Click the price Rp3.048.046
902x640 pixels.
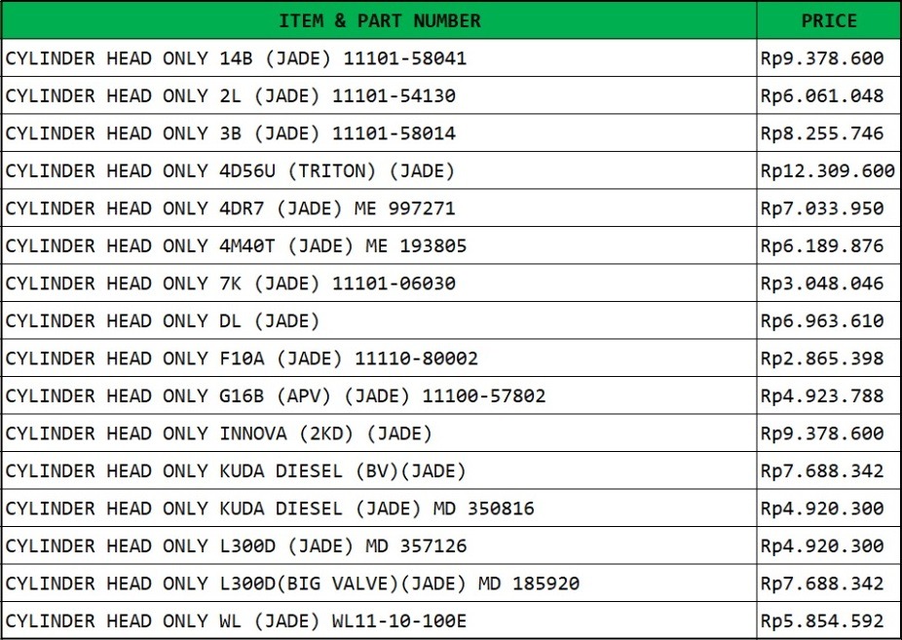click(x=828, y=282)
